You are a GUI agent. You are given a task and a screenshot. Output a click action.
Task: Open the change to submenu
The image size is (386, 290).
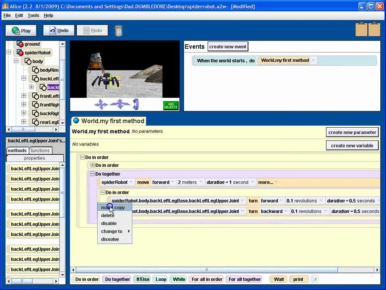115,231
